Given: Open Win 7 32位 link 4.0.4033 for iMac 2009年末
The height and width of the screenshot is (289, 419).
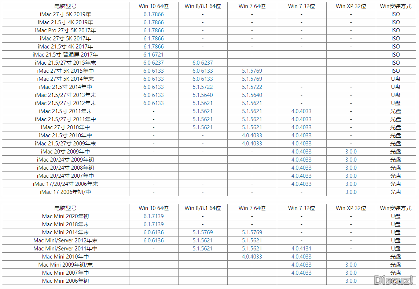Looking at the screenshot, I should pyautogui.click(x=301, y=144).
